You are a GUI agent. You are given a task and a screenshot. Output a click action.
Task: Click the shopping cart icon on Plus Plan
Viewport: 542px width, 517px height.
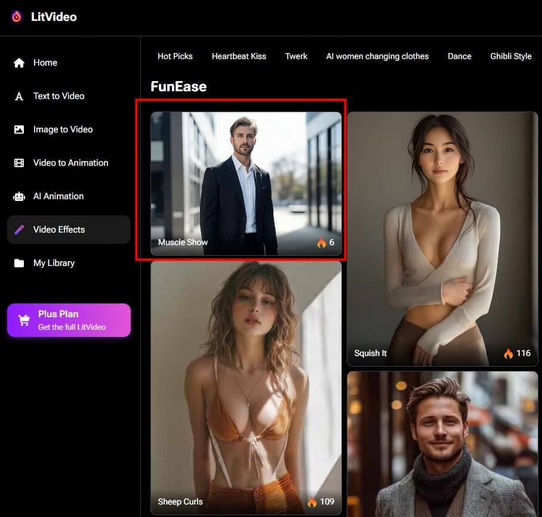pos(24,320)
